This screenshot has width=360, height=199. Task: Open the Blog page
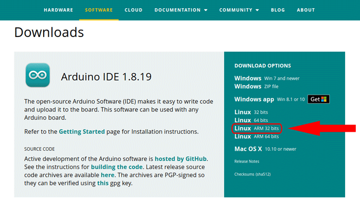tap(278, 10)
